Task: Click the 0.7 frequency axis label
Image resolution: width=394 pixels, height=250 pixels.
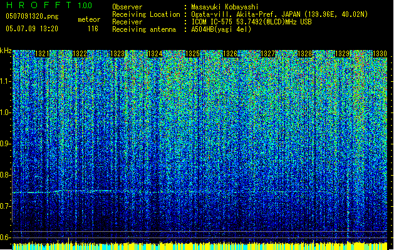Action: coord(6,206)
